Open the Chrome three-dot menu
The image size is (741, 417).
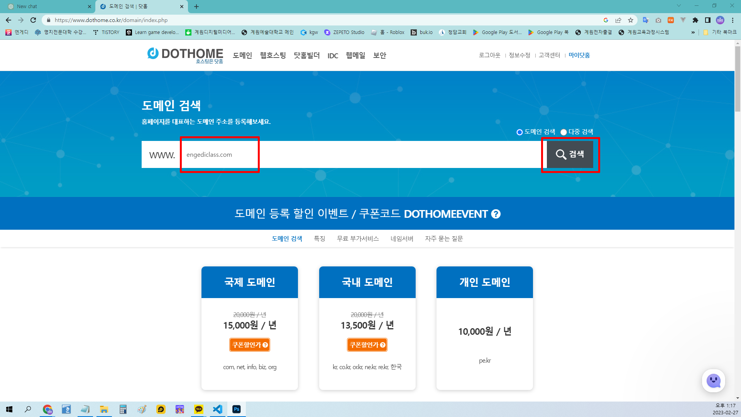(733, 20)
